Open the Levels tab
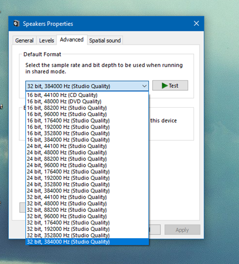 [x=47, y=40]
